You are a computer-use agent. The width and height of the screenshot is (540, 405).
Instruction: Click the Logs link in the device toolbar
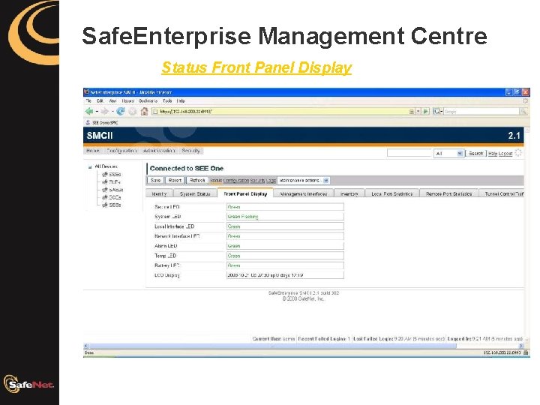point(271,181)
